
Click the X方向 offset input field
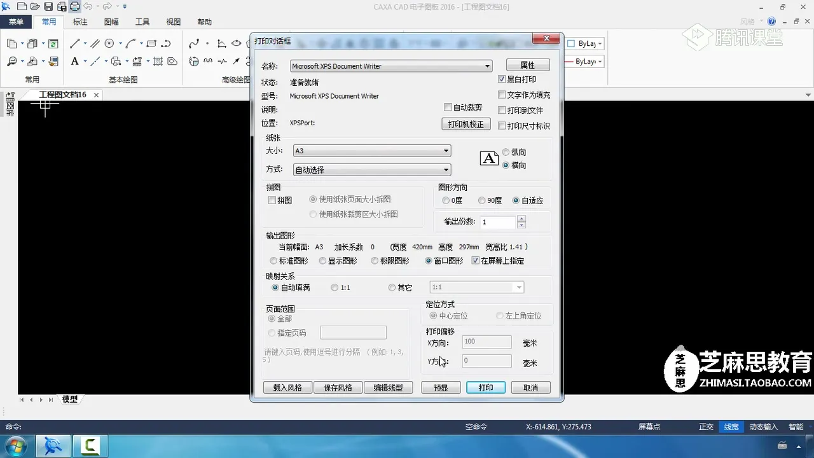[x=486, y=342]
